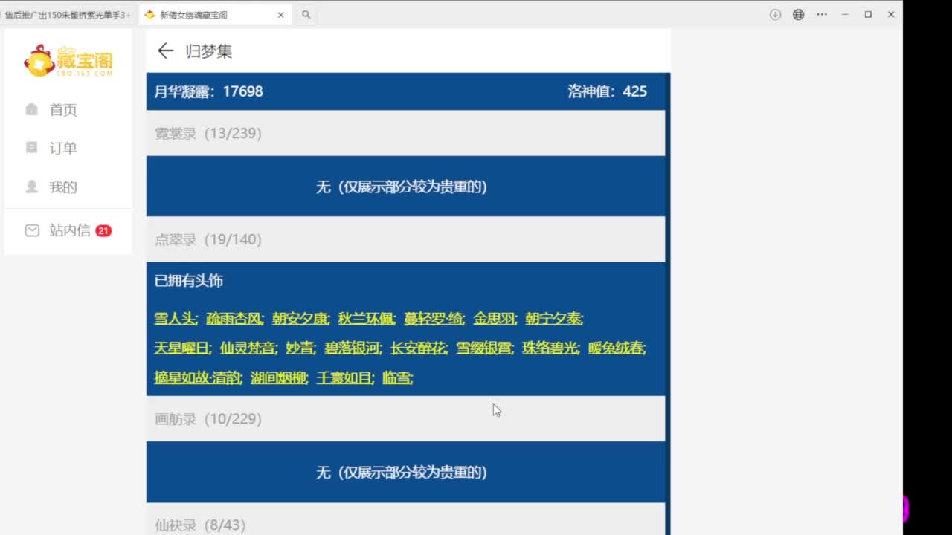Open the 仙灵梵音 headwear link
This screenshot has height=535, width=952.
point(248,348)
